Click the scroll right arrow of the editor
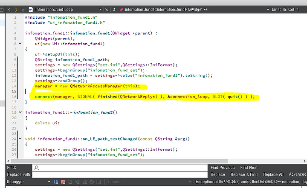Screen dimensions: 307x188 (x=304, y=161)
